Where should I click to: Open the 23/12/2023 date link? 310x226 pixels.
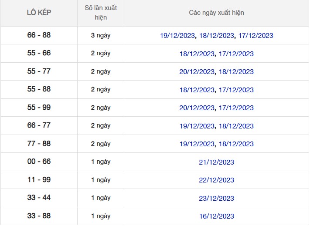216,198
